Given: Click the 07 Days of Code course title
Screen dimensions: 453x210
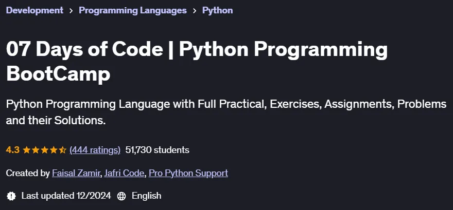Looking at the screenshot, I should coord(197,62).
